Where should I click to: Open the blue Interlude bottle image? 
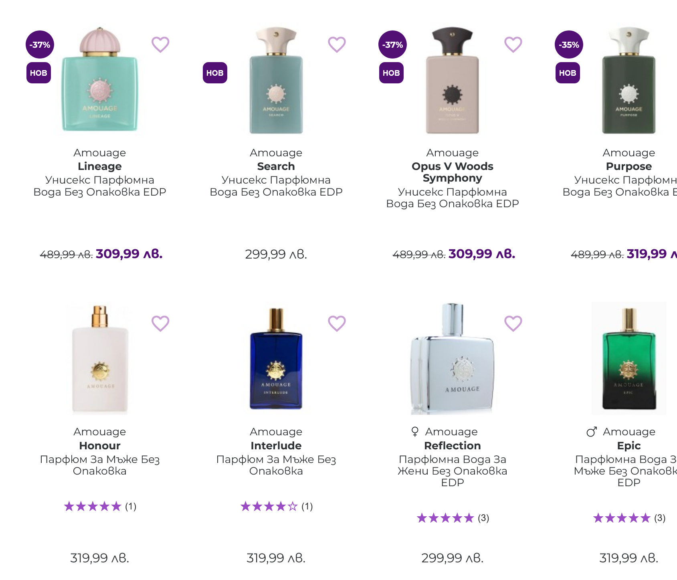(276, 359)
